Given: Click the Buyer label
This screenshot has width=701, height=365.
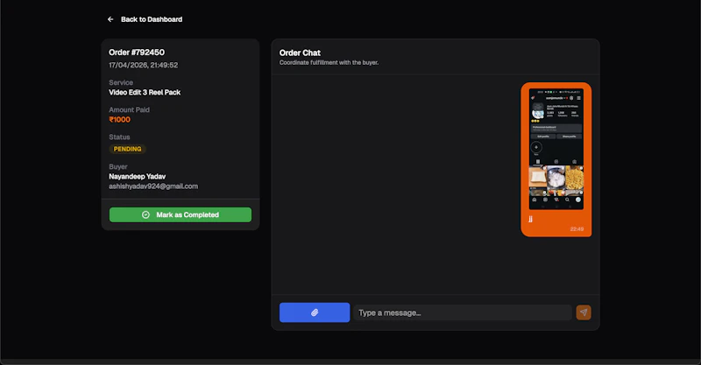Looking at the screenshot, I should click(x=117, y=166).
